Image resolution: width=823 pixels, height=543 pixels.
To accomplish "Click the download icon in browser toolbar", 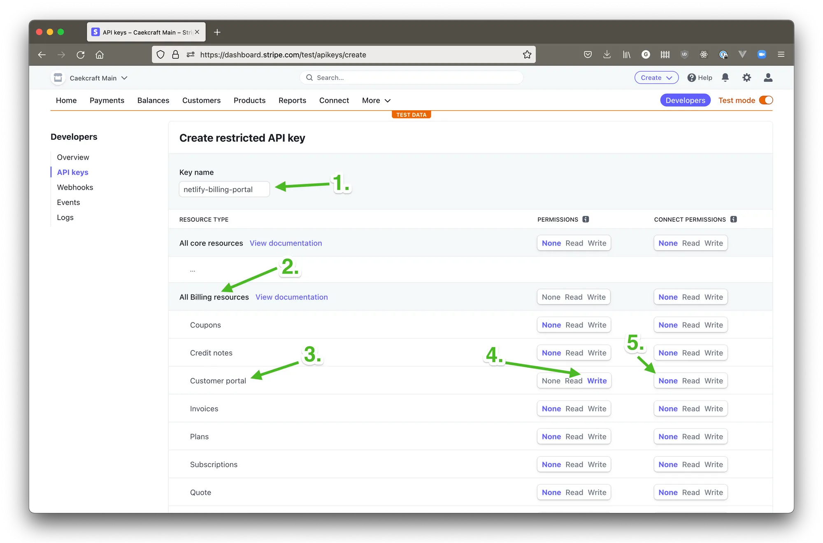I will pyautogui.click(x=606, y=55).
